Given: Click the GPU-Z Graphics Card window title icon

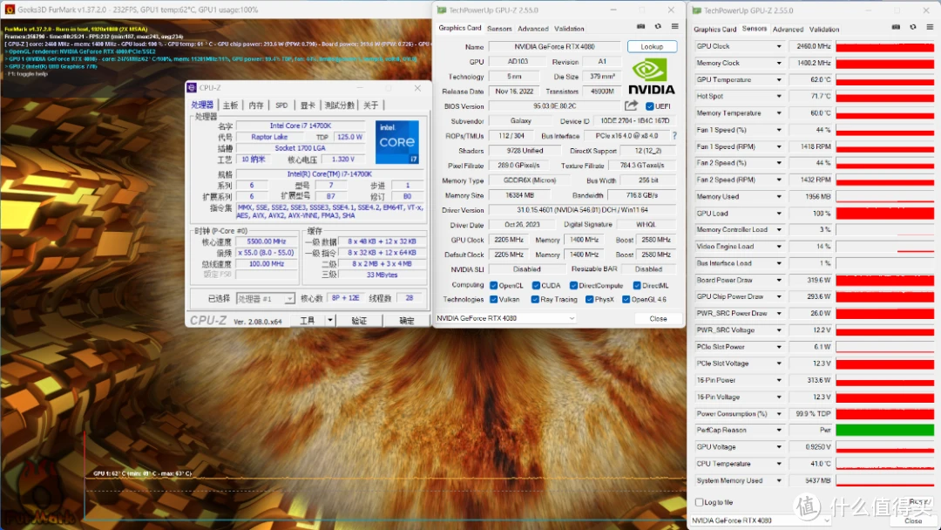Looking at the screenshot, I should coord(442,10).
